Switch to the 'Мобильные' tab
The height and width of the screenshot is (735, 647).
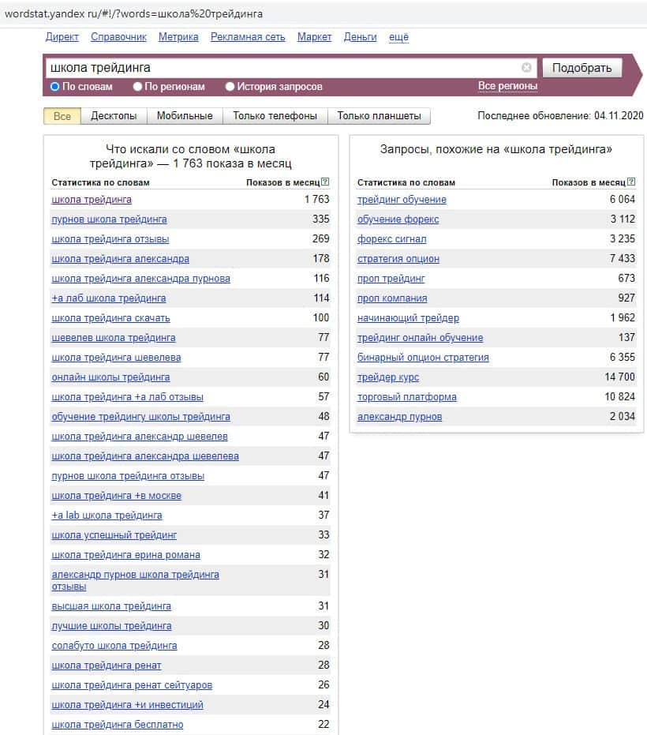(185, 116)
